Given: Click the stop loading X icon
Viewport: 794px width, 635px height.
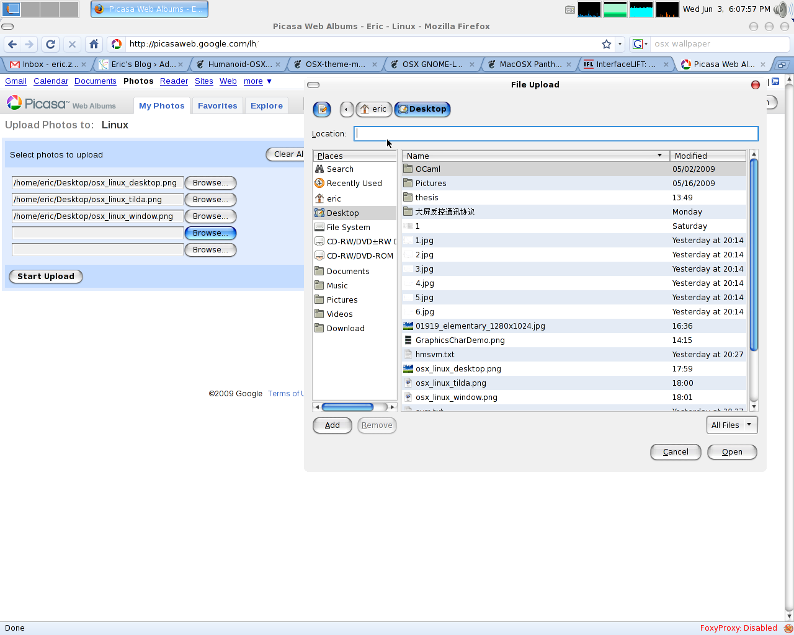Looking at the screenshot, I should [72, 44].
